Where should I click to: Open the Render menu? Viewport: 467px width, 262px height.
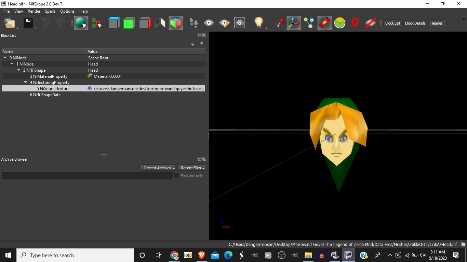[x=34, y=11]
